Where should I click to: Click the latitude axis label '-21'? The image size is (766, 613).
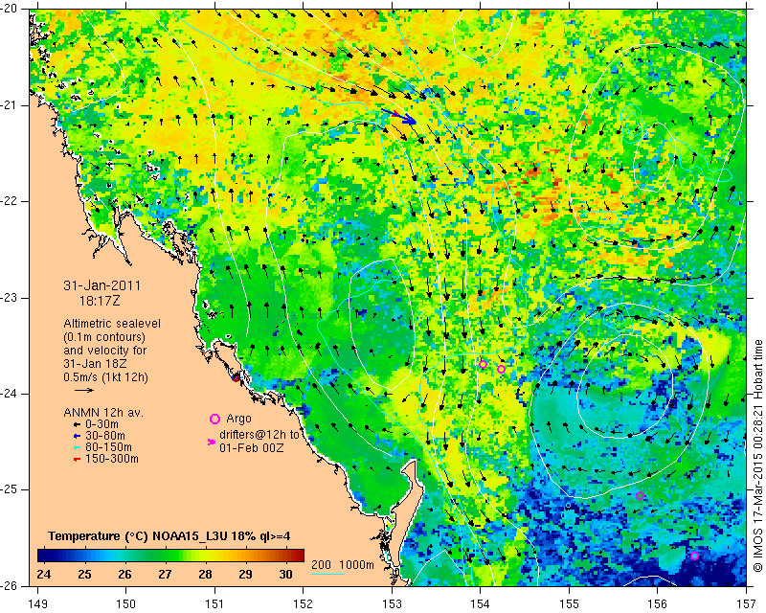pyautogui.click(x=9, y=105)
